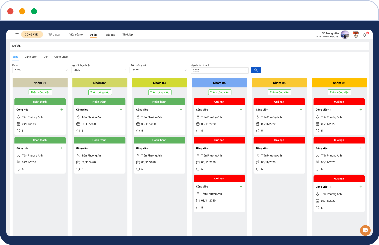This screenshot has width=379, height=245.
Task: Go to Báo cáo menu item
Action: pos(110,35)
